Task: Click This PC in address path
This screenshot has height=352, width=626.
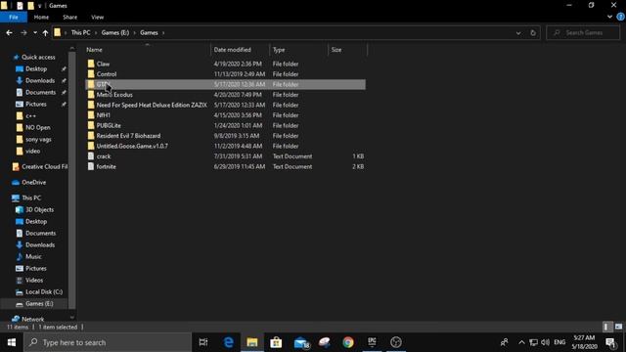Action: 80,32
